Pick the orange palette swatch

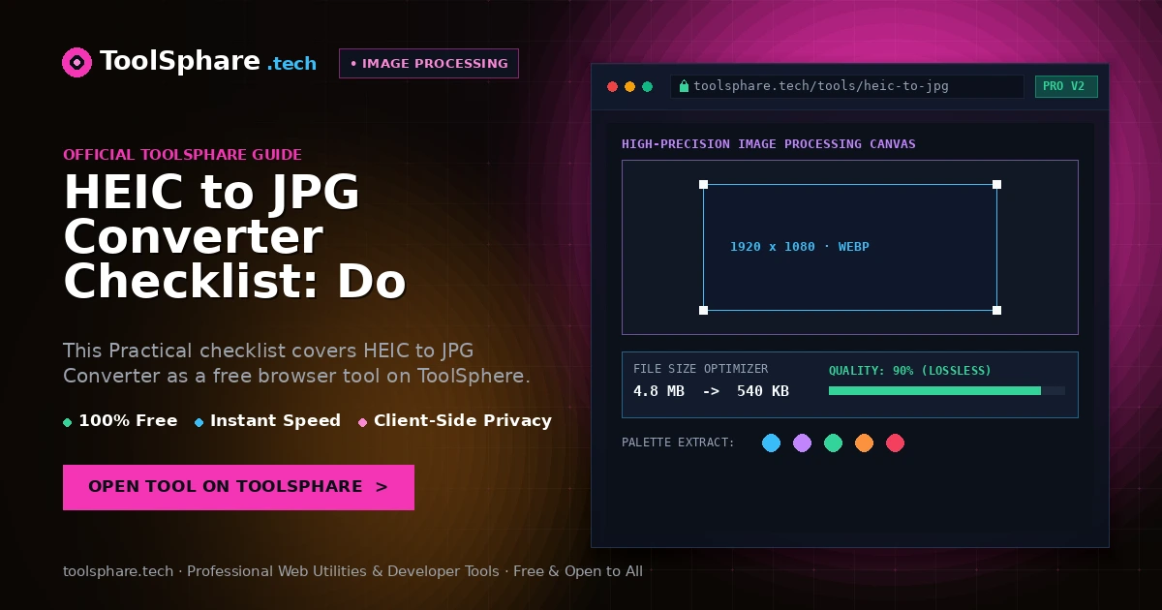(864, 442)
